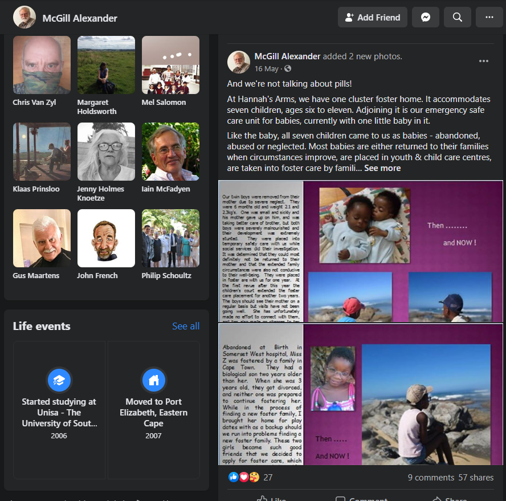Screen dimensions: 506x501
Task: Click the Iain McFadyen name link
Action: tap(166, 189)
